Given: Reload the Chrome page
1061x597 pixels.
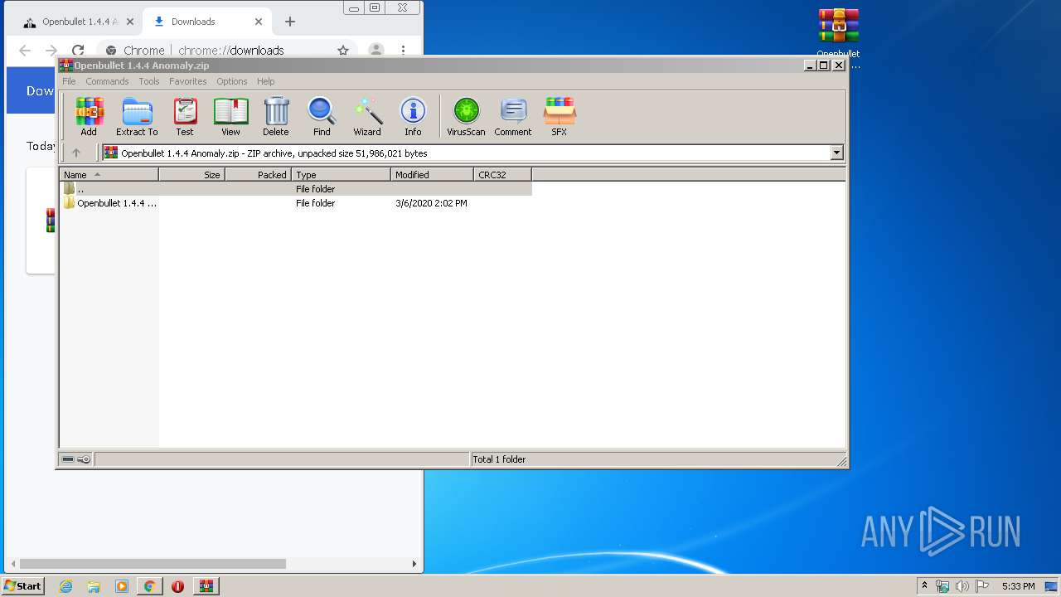Looking at the screenshot, I should [x=78, y=51].
